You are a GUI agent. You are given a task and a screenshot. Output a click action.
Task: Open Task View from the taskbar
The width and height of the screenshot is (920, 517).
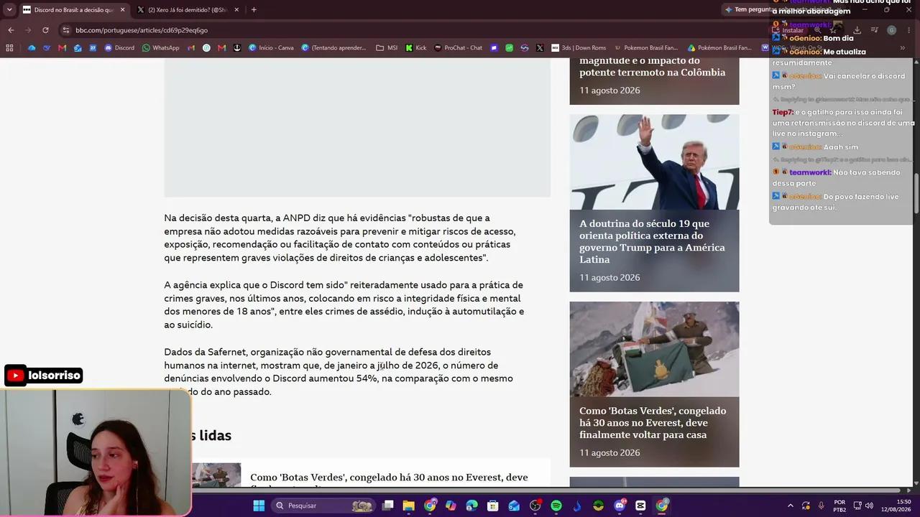tap(388, 506)
